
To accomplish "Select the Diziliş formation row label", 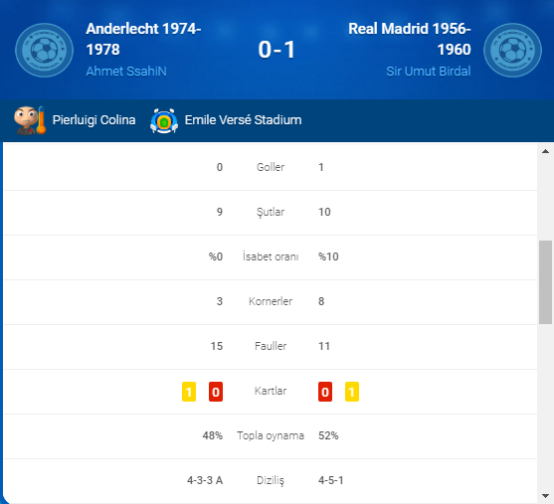I will tap(271, 480).
